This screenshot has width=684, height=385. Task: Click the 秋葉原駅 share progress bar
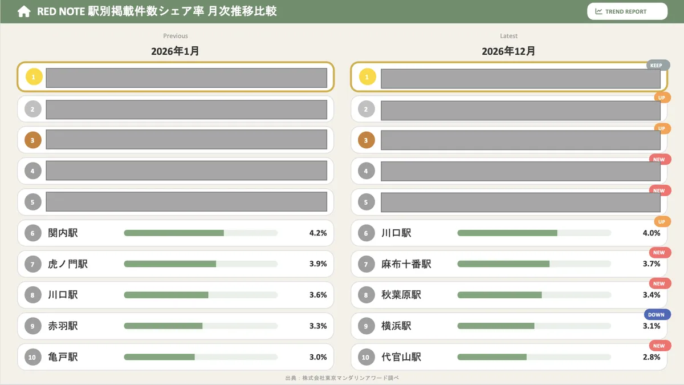click(534, 295)
